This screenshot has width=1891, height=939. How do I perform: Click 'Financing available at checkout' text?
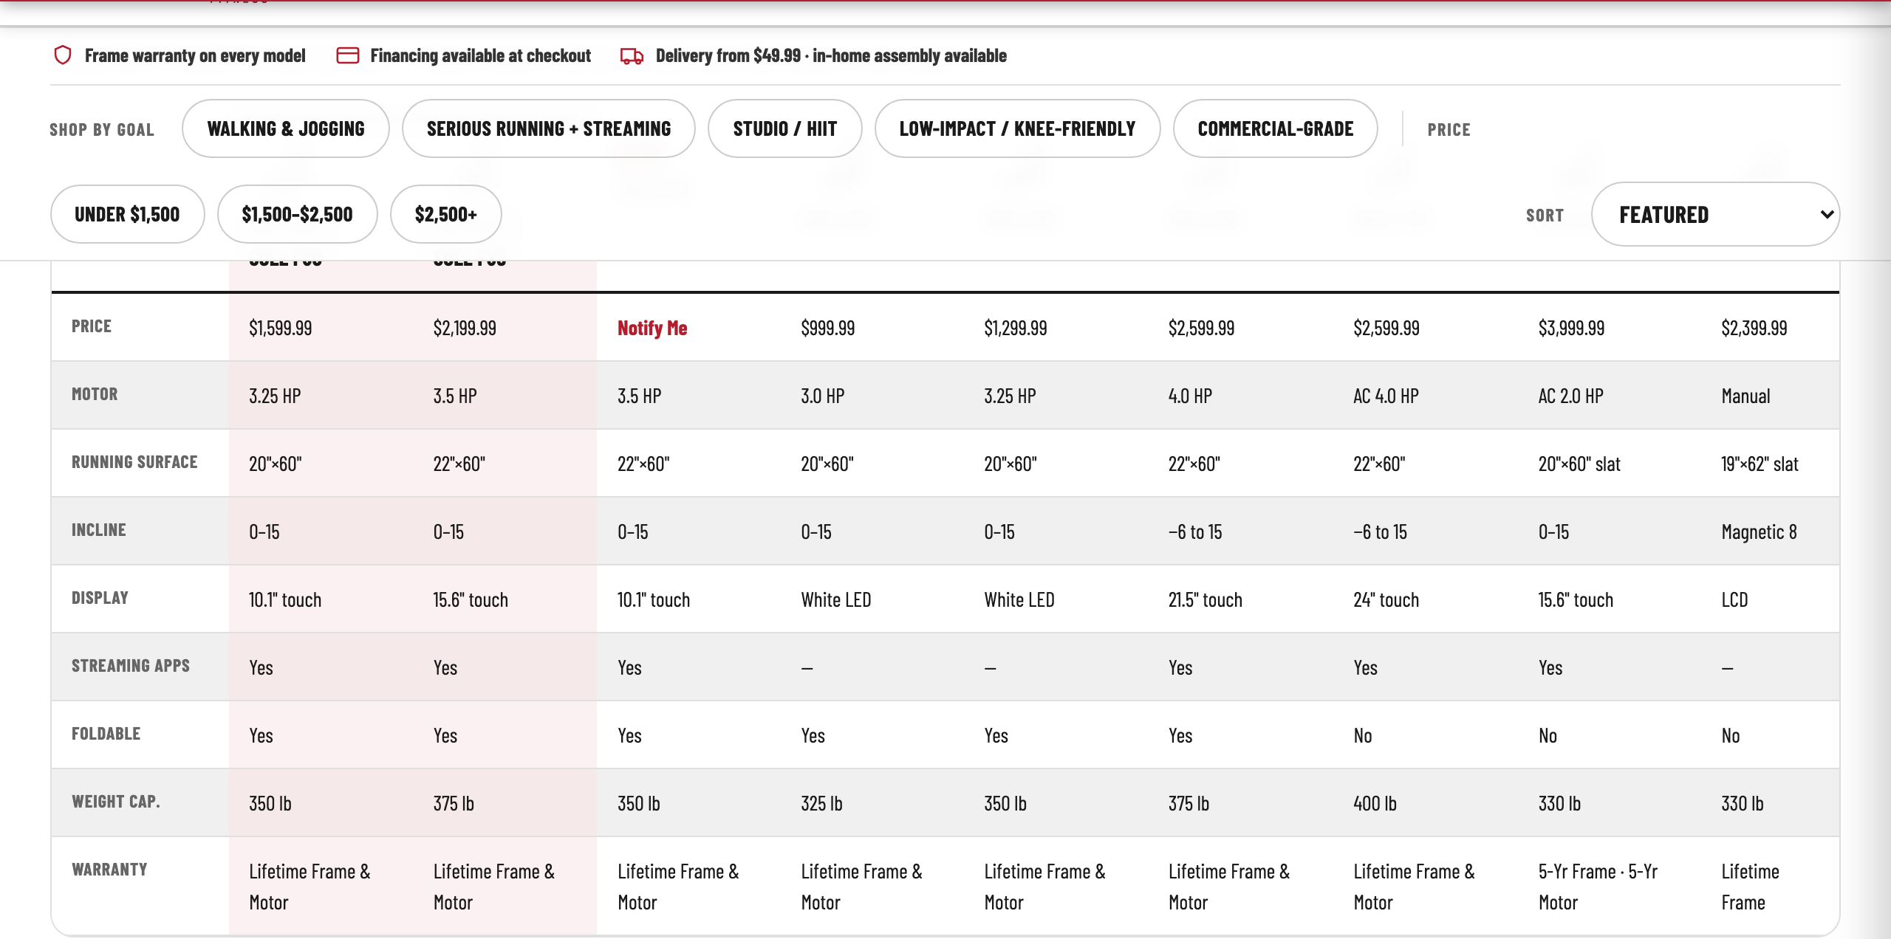click(x=480, y=55)
